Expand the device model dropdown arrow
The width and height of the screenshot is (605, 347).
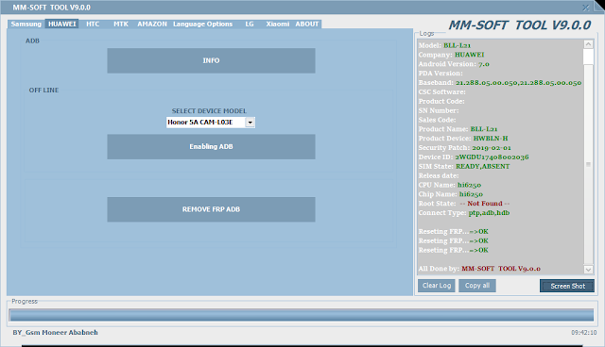click(x=250, y=123)
